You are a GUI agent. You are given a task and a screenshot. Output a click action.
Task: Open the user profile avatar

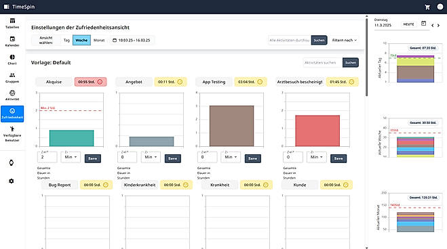440,7
